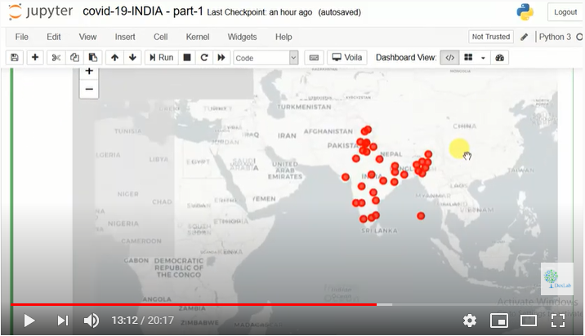Interrupt the kernel with stop icon
The width and height of the screenshot is (585, 336).
(x=187, y=58)
